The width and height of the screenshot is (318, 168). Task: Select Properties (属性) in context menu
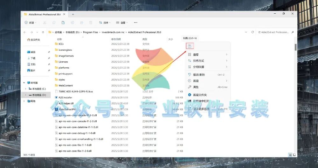(208, 87)
